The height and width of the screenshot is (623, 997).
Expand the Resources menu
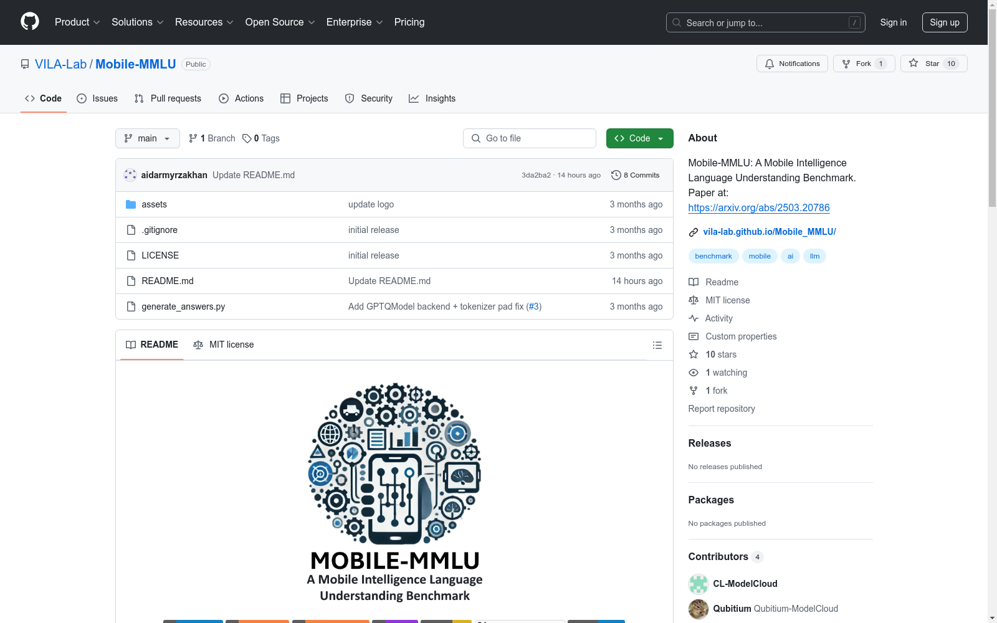[204, 22]
